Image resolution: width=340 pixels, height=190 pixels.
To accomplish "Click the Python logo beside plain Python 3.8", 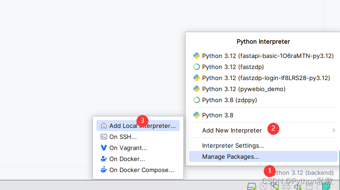I will coord(197,115).
